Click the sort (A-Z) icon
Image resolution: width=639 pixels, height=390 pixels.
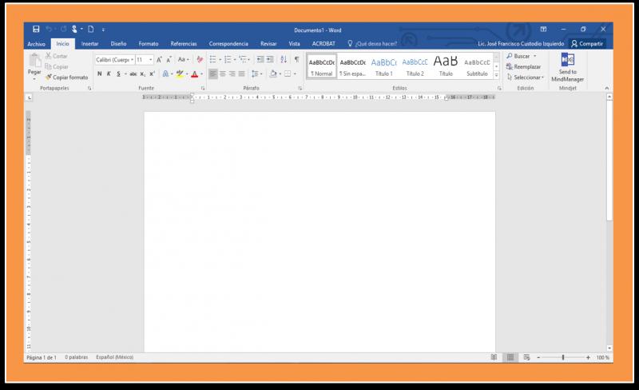283,59
